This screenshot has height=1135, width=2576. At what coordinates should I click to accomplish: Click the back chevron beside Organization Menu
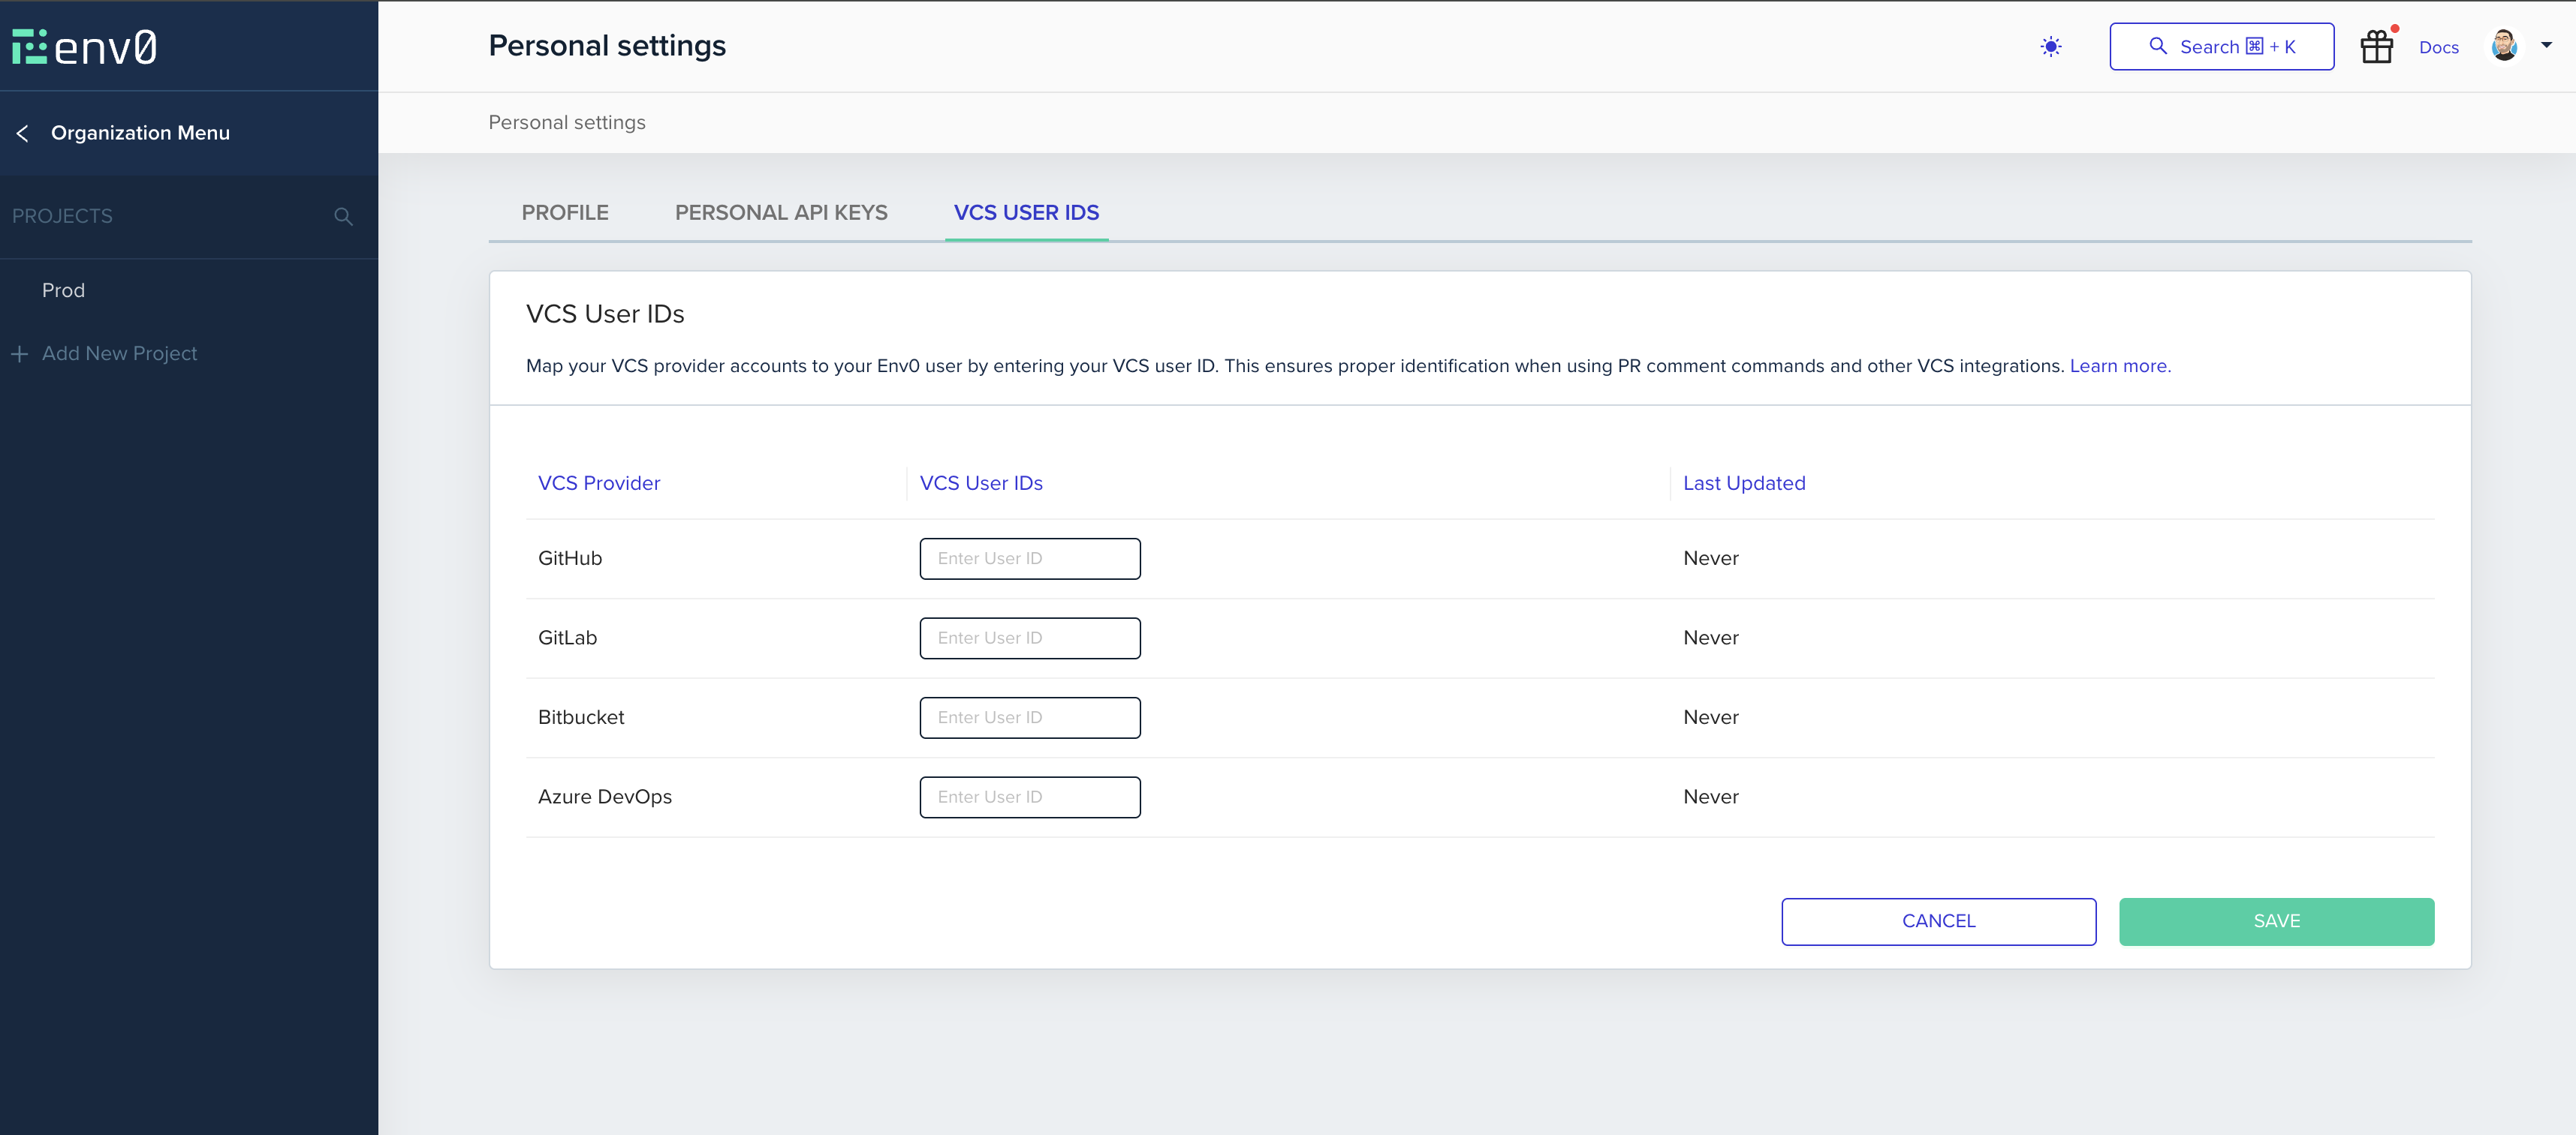click(x=22, y=133)
